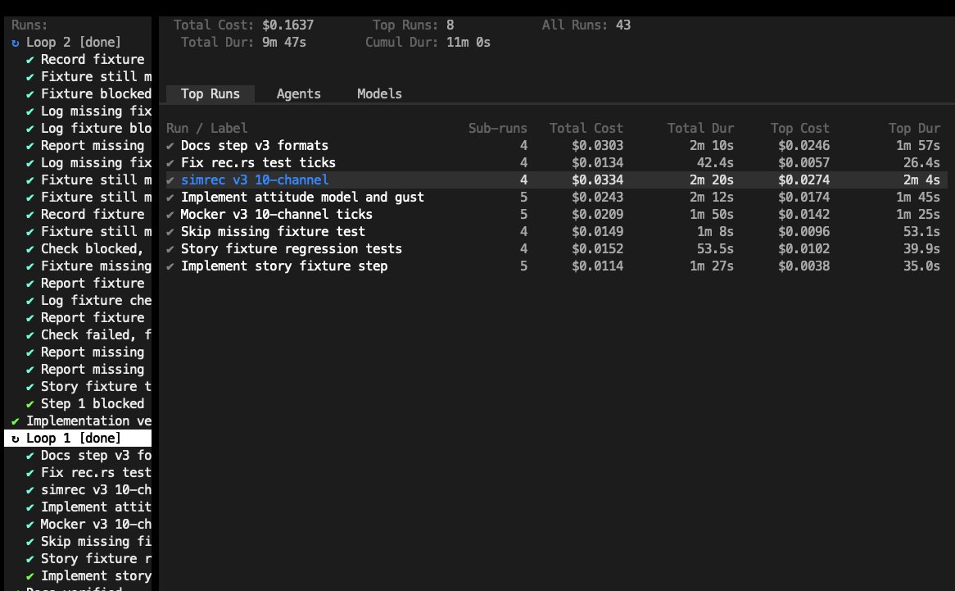Click the checkmark before Implement story fixture step

(170, 266)
